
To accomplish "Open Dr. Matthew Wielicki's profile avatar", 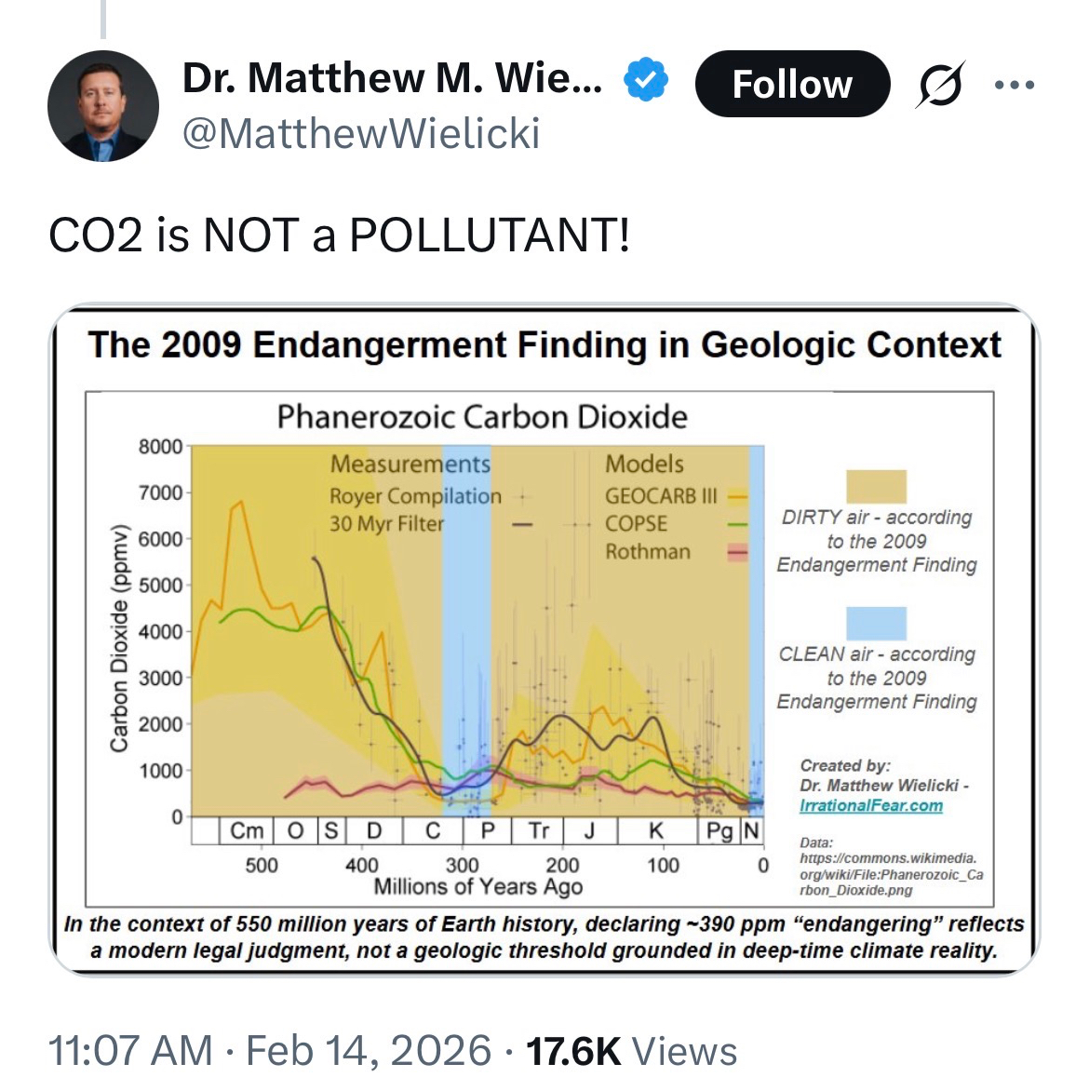I will click(103, 106).
